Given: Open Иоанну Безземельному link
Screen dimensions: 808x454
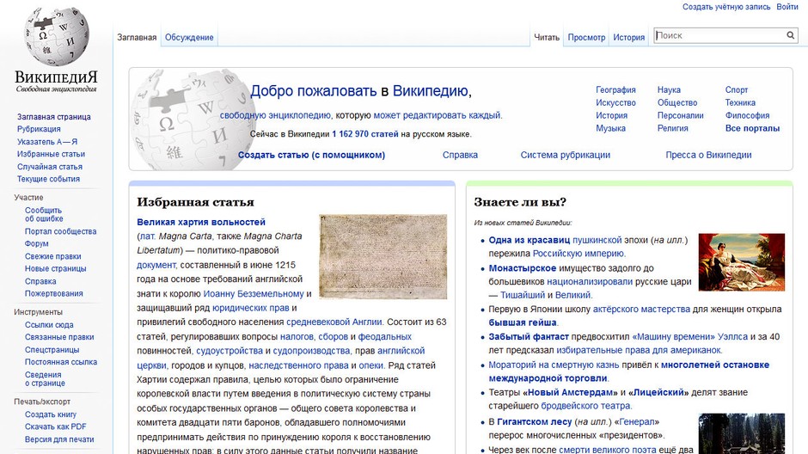Looking at the screenshot, I should (x=254, y=294).
